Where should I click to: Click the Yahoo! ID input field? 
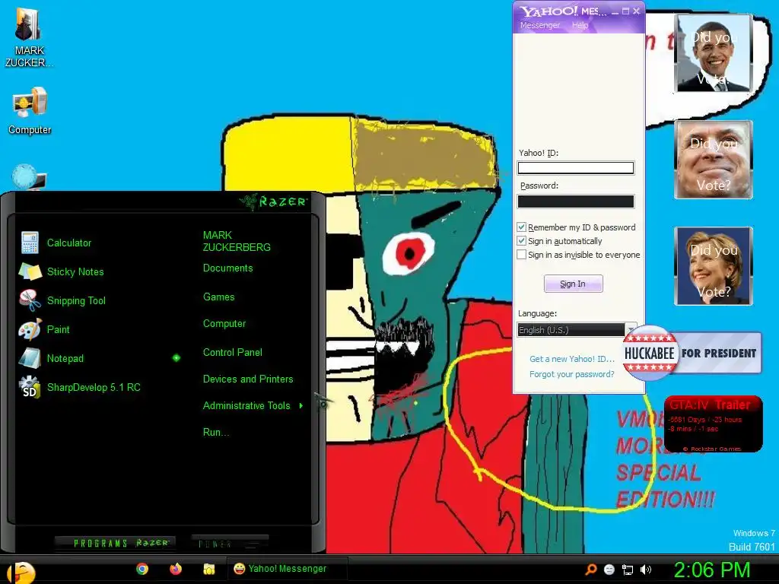click(576, 168)
